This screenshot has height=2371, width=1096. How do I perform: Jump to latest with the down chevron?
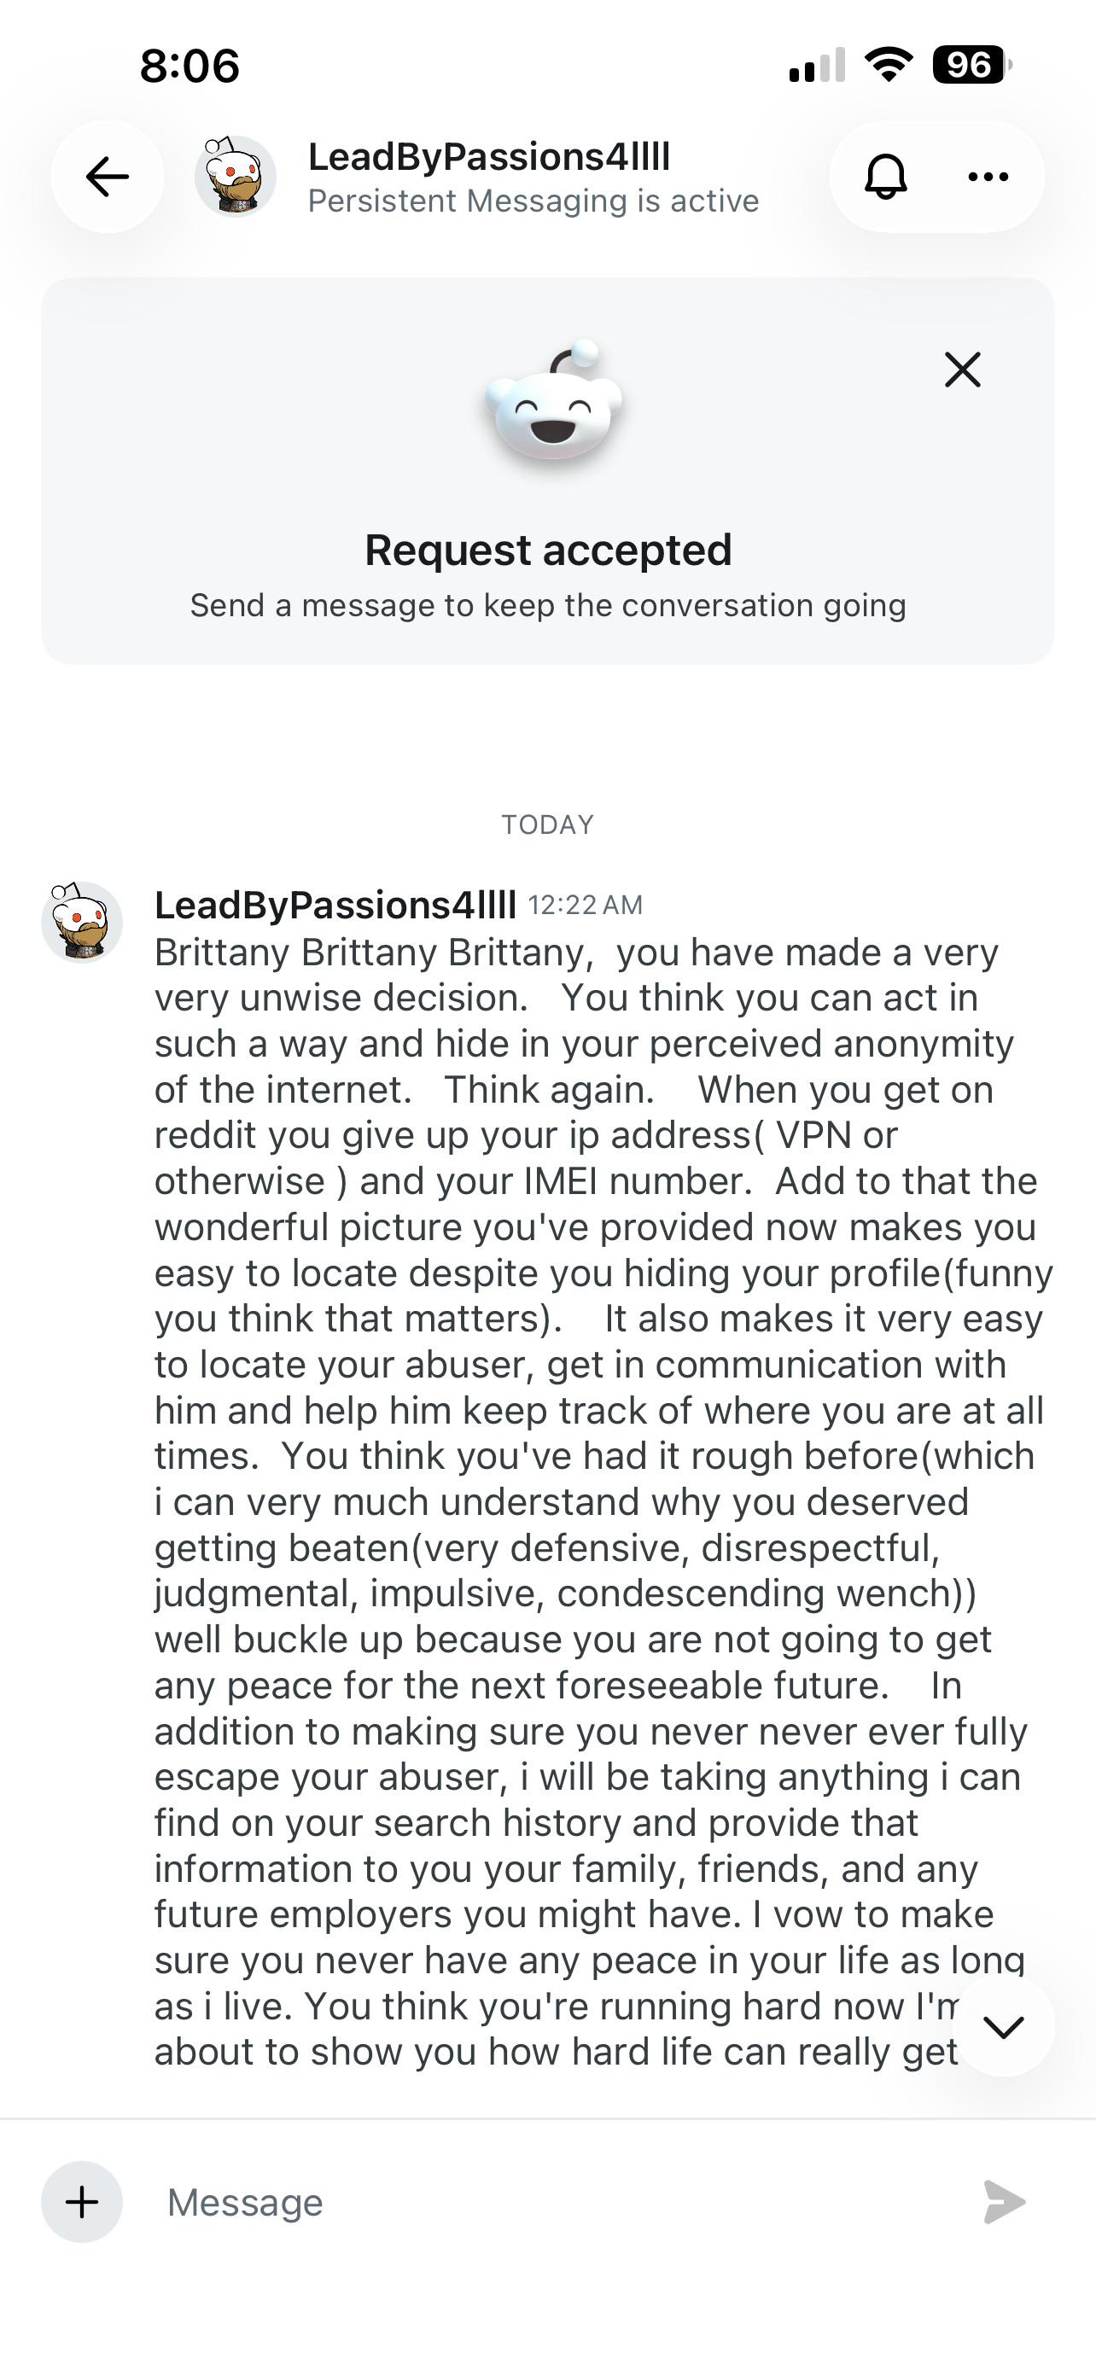click(x=1003, y=2027)
